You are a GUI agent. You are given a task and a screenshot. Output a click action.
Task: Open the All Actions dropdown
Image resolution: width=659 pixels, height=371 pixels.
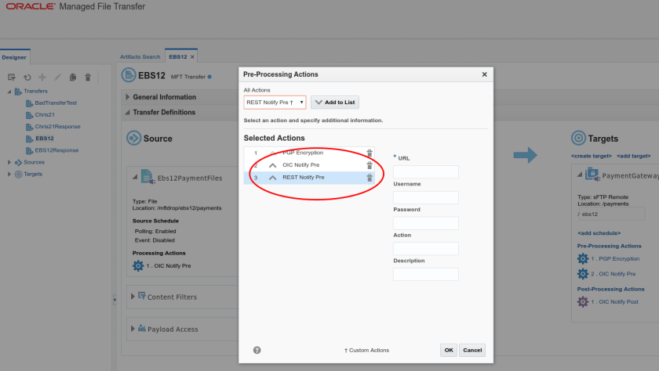pyautogui.click(x=274, y=103)
